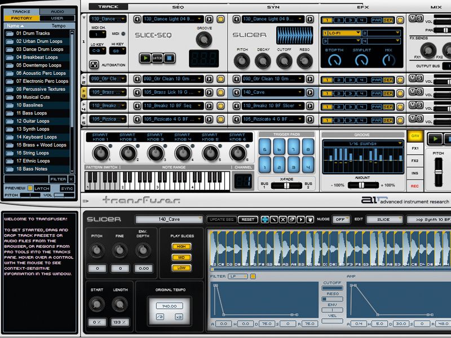Toggle Play Slices MID
Viewport: 451px width, 338px height.
point(181,257)
